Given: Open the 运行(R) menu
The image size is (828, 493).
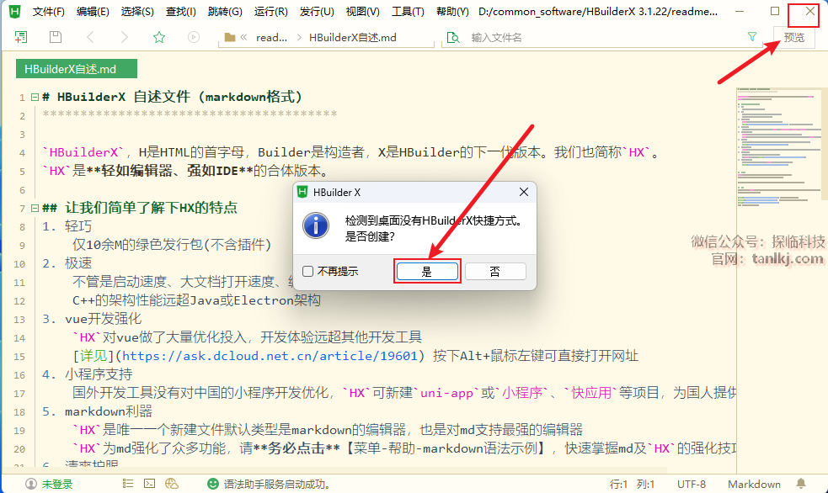Looking at the screenshot, I should (x=271, y=12).
